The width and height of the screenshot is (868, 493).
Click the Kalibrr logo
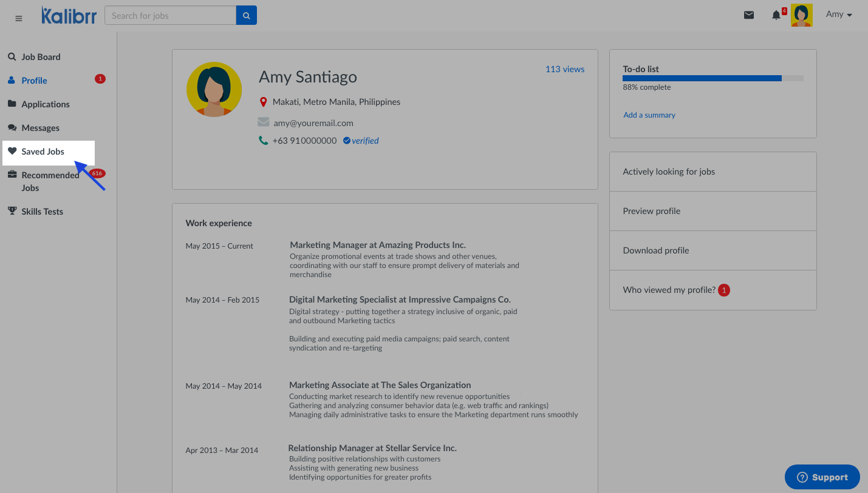click(x=69, y=16)
